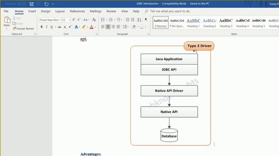This screenshot has width=279, height=156.
Task: Click the Borders icon
Action: (142, 27)
